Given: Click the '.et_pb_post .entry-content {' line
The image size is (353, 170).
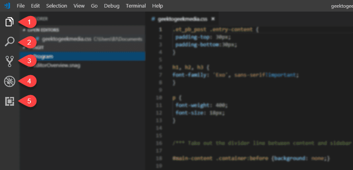Looking at the screenshot, I should coord(216,30).
